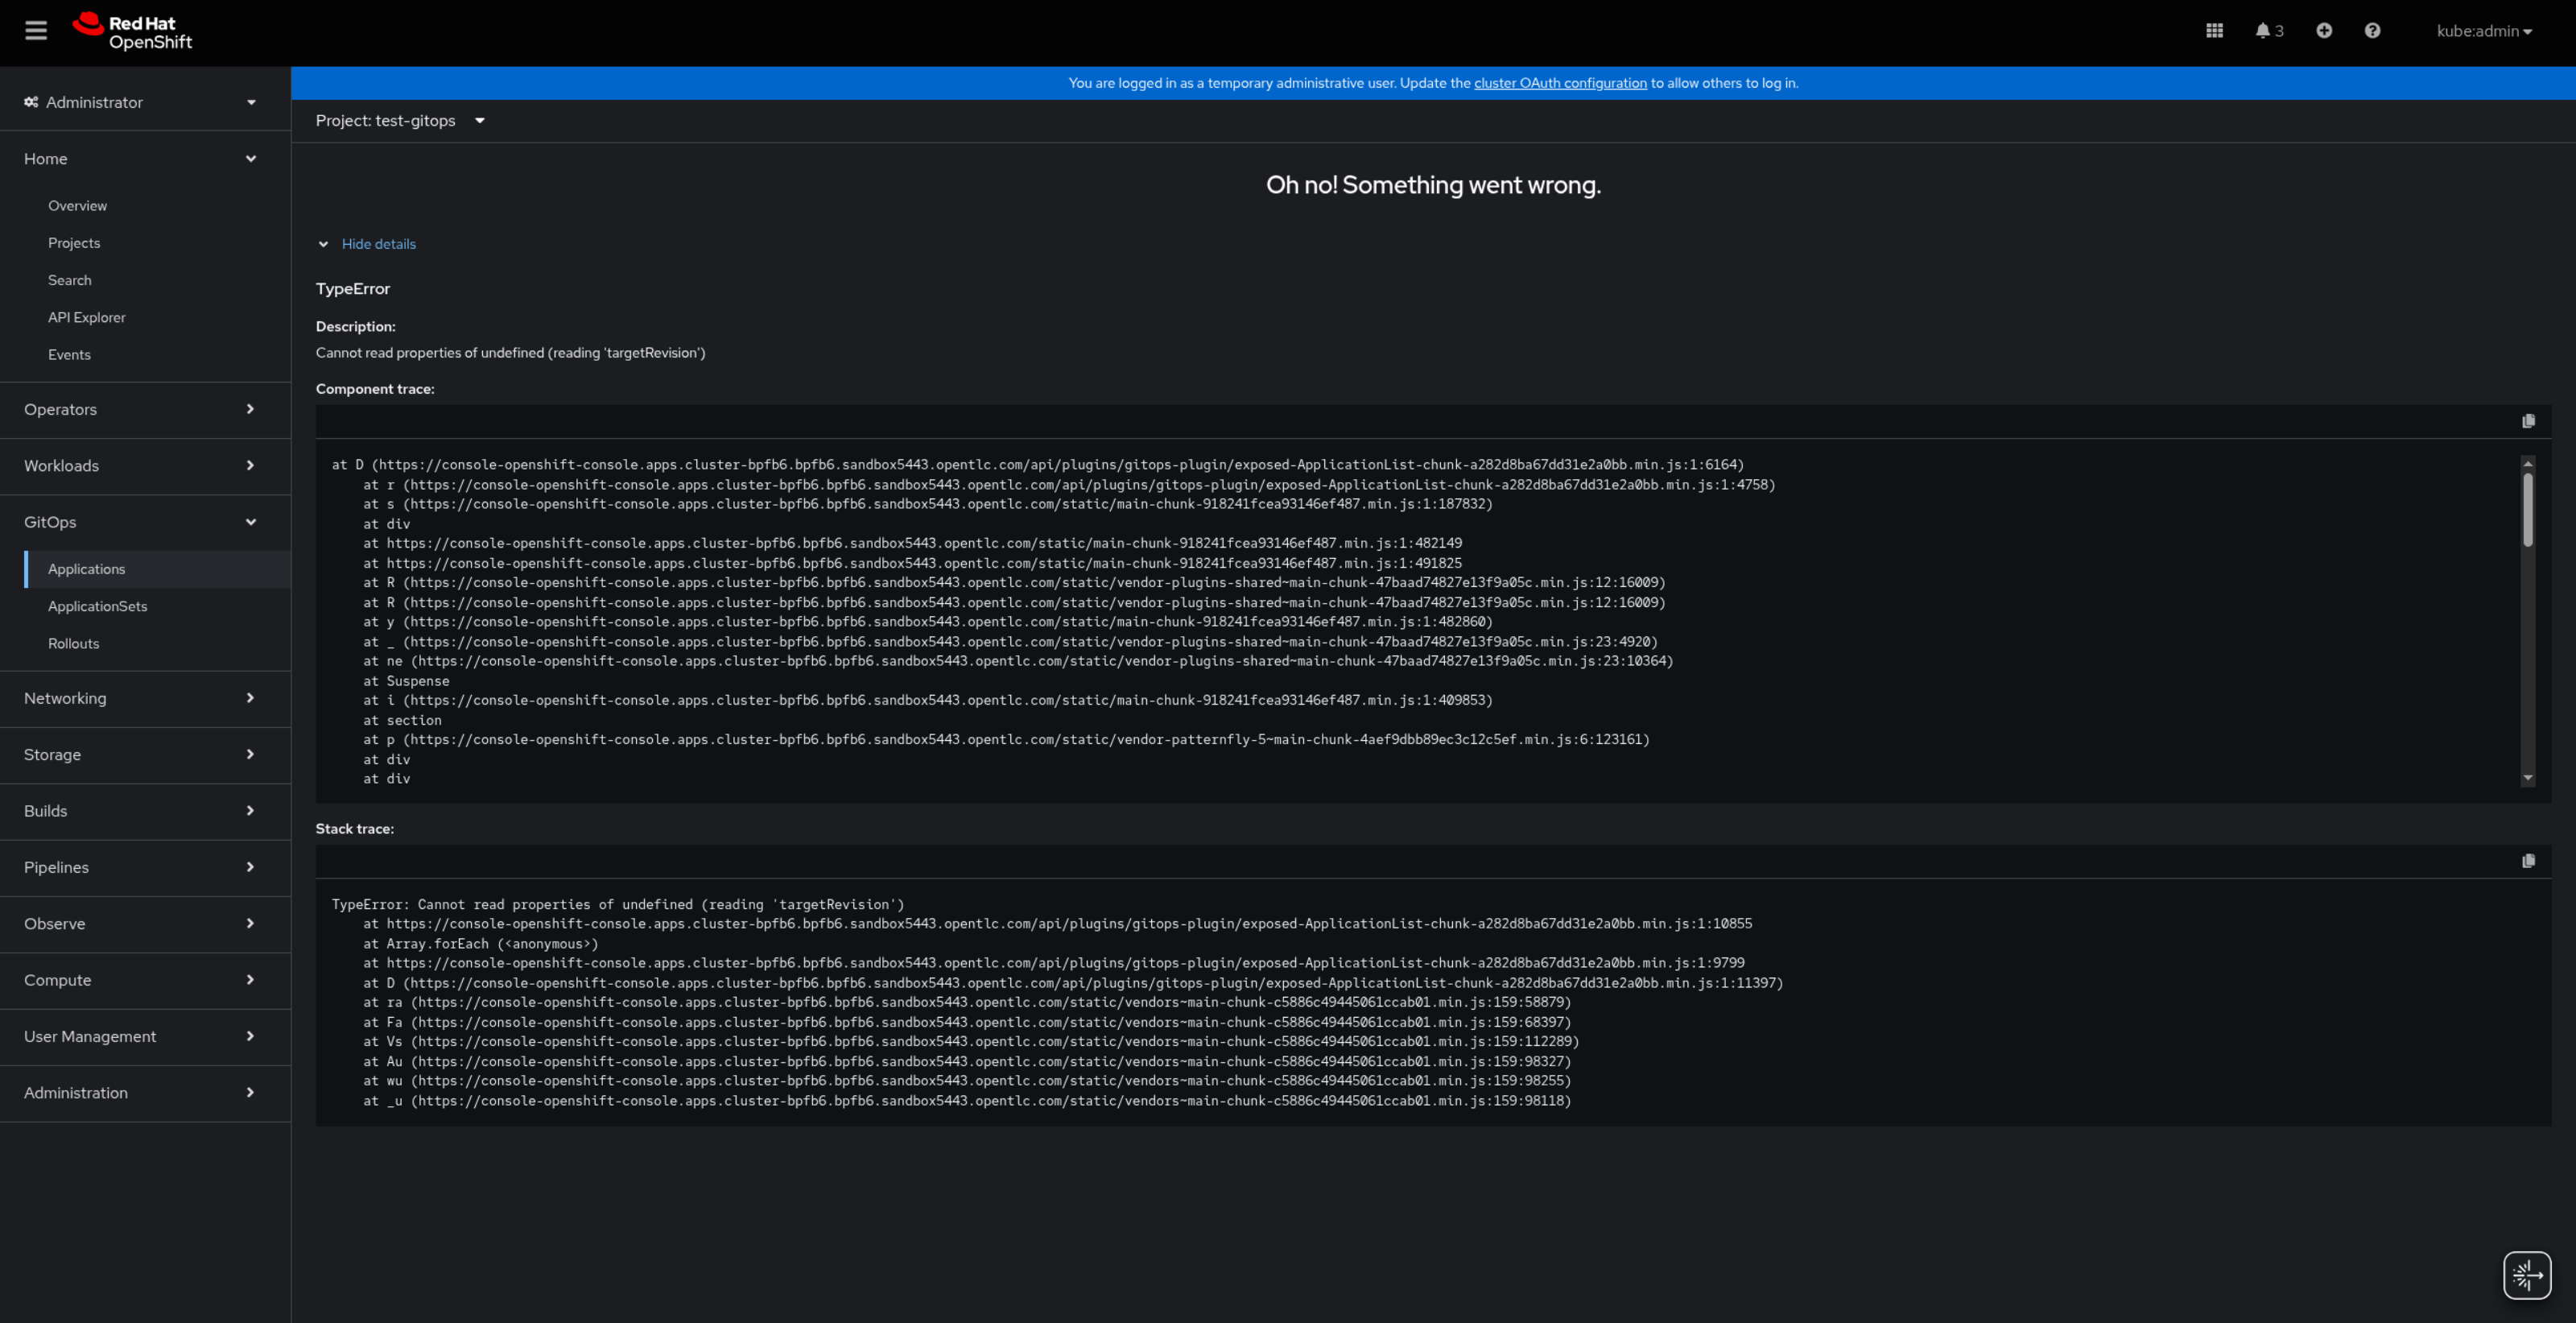The height and width of the screenshot is (1323, 2576).
Task: Open the kube:admin user menu
Action: click(2483, 31)
